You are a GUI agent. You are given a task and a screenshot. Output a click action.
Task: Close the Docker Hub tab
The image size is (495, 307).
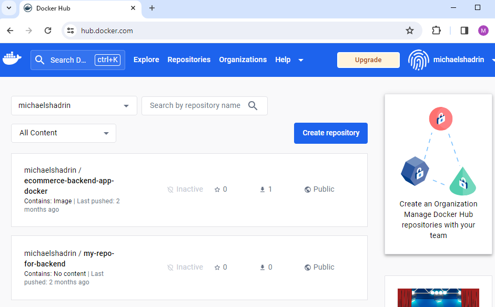point(133,8)
